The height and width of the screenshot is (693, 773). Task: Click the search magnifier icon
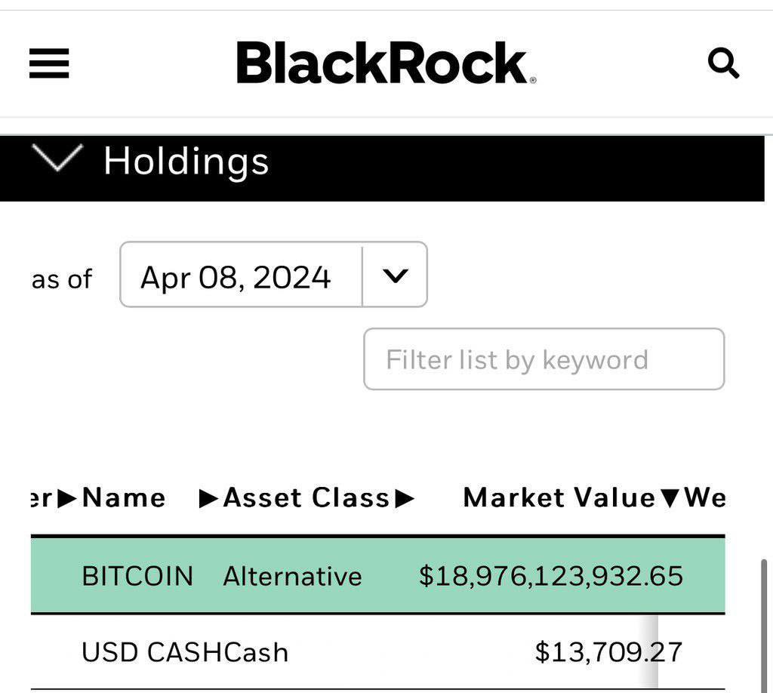(x=723, y=63)
